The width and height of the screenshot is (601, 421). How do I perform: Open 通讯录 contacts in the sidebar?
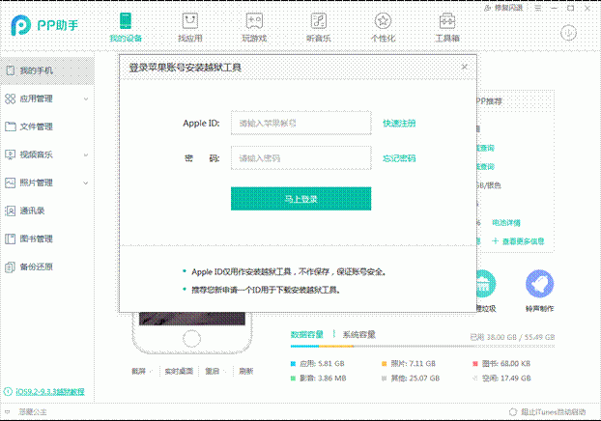(x=47, y=210)
